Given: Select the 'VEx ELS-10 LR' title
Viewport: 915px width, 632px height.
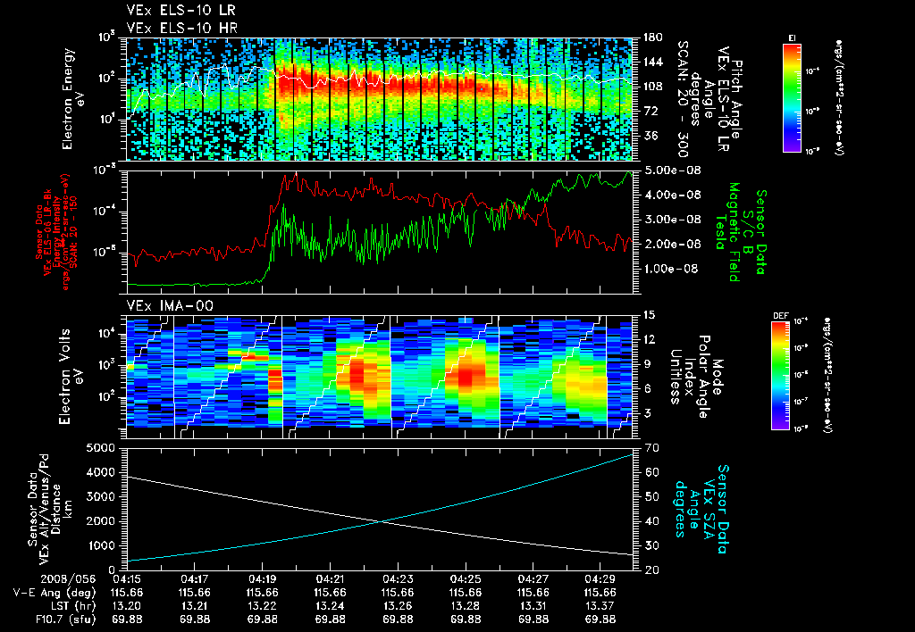Looking at the screenshot, I should [x=181, y=11].
